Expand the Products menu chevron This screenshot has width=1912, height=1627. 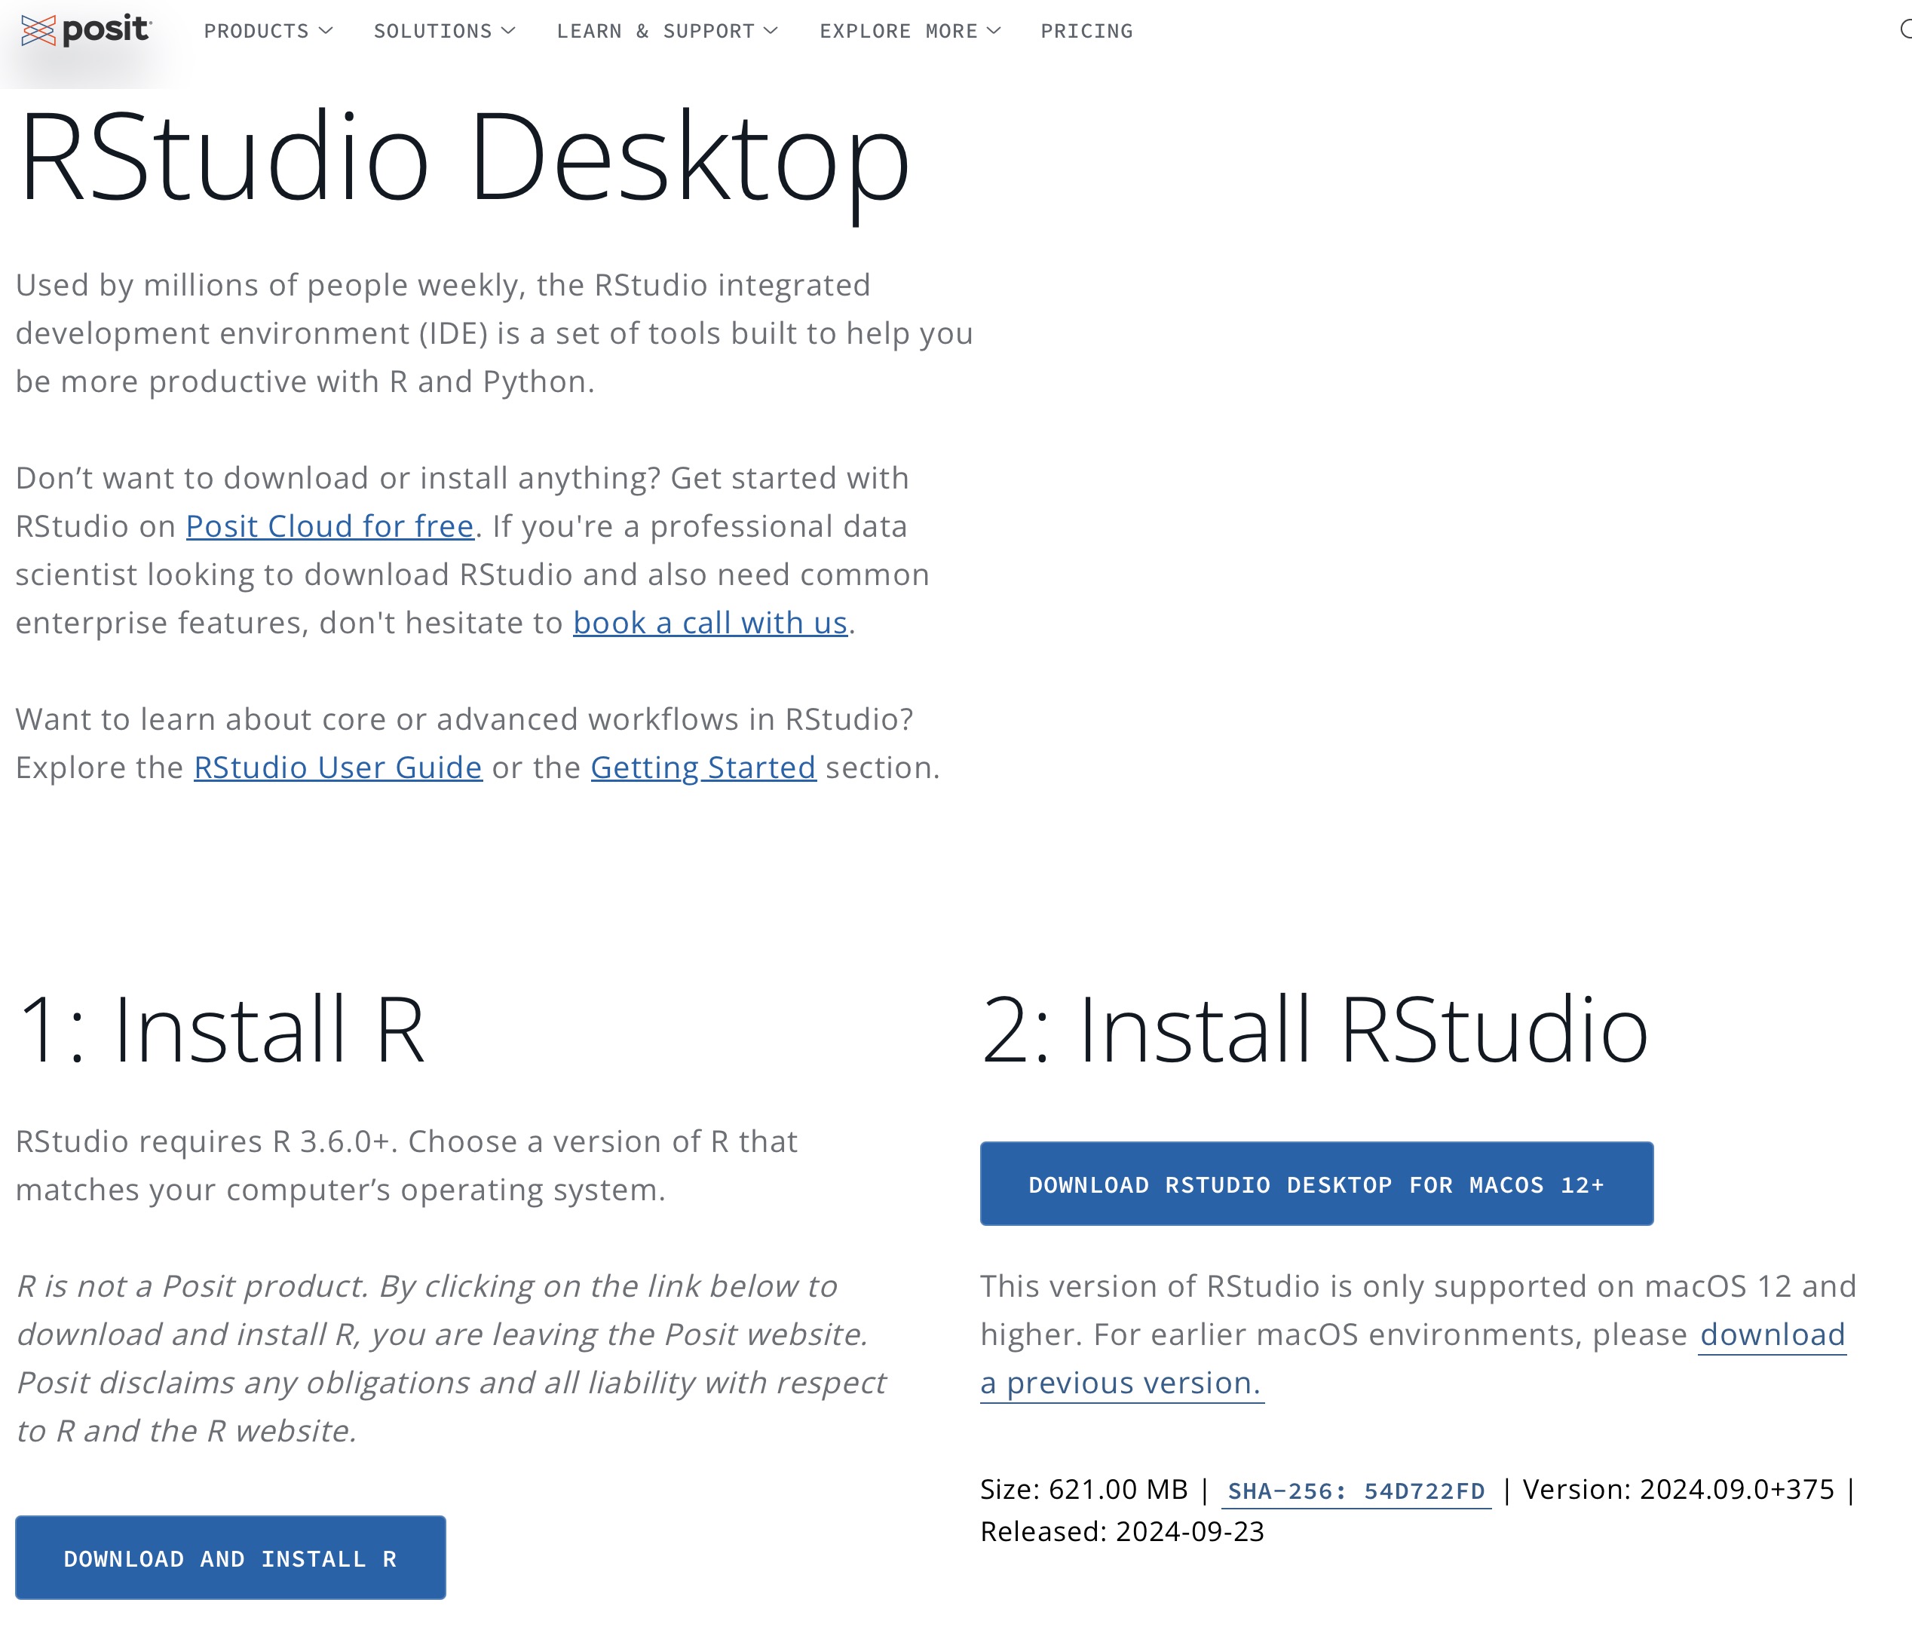tap(326, 32)
